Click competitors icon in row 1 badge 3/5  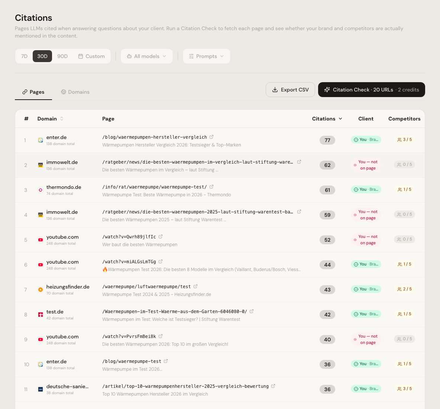[399, 139]
